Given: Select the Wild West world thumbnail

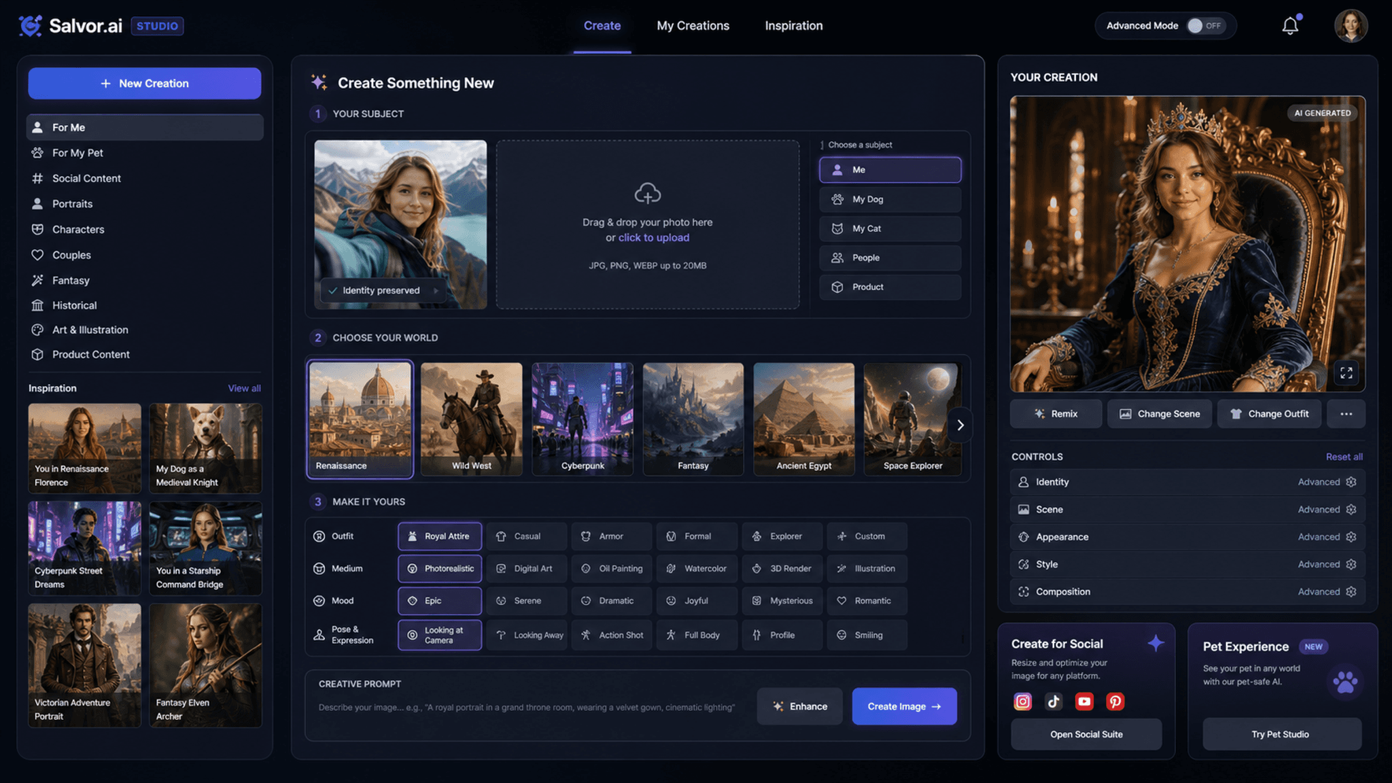Looking at the screenshot, I should 471,419.
